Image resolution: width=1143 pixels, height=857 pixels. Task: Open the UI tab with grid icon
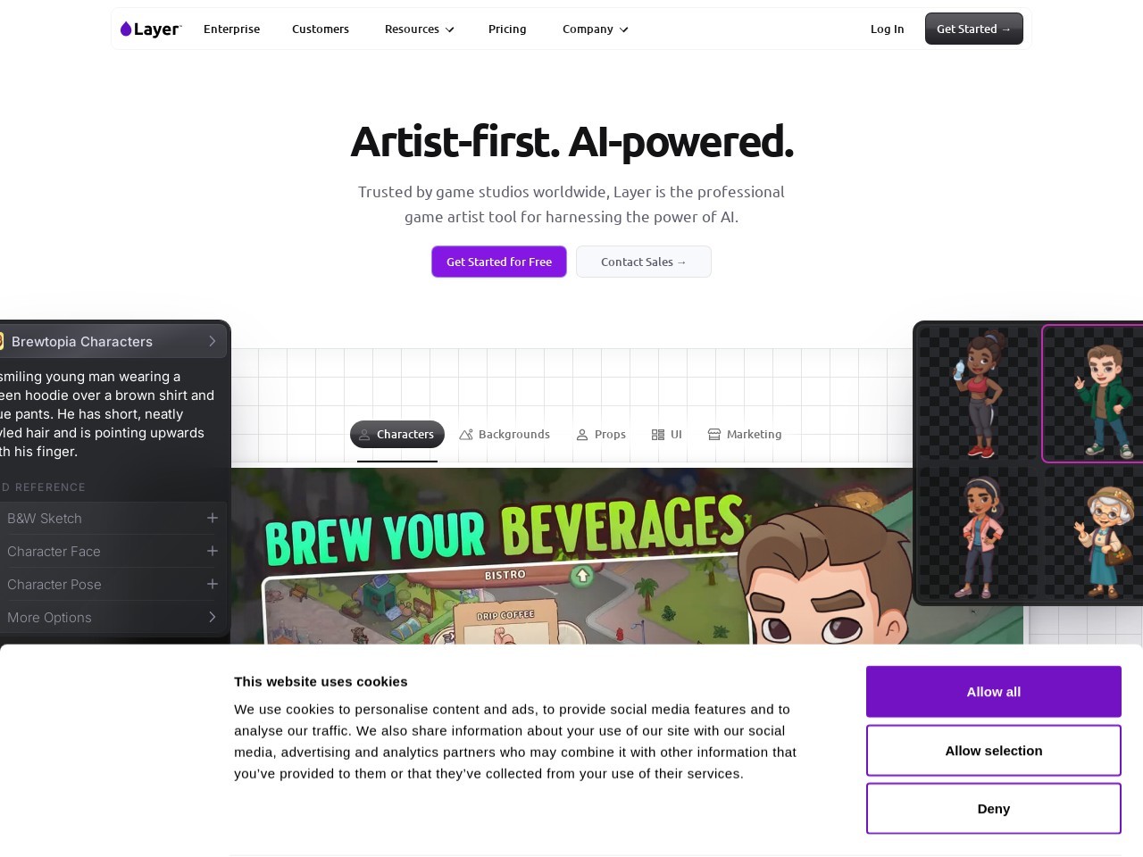point(667,434)
